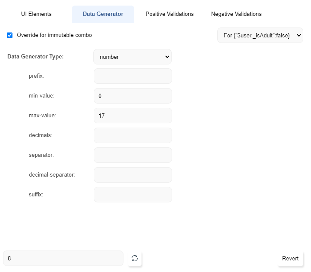This screenshot has width=311, height=272.
Task: Switch to the UI Elements tab
Action: (36, 14)
